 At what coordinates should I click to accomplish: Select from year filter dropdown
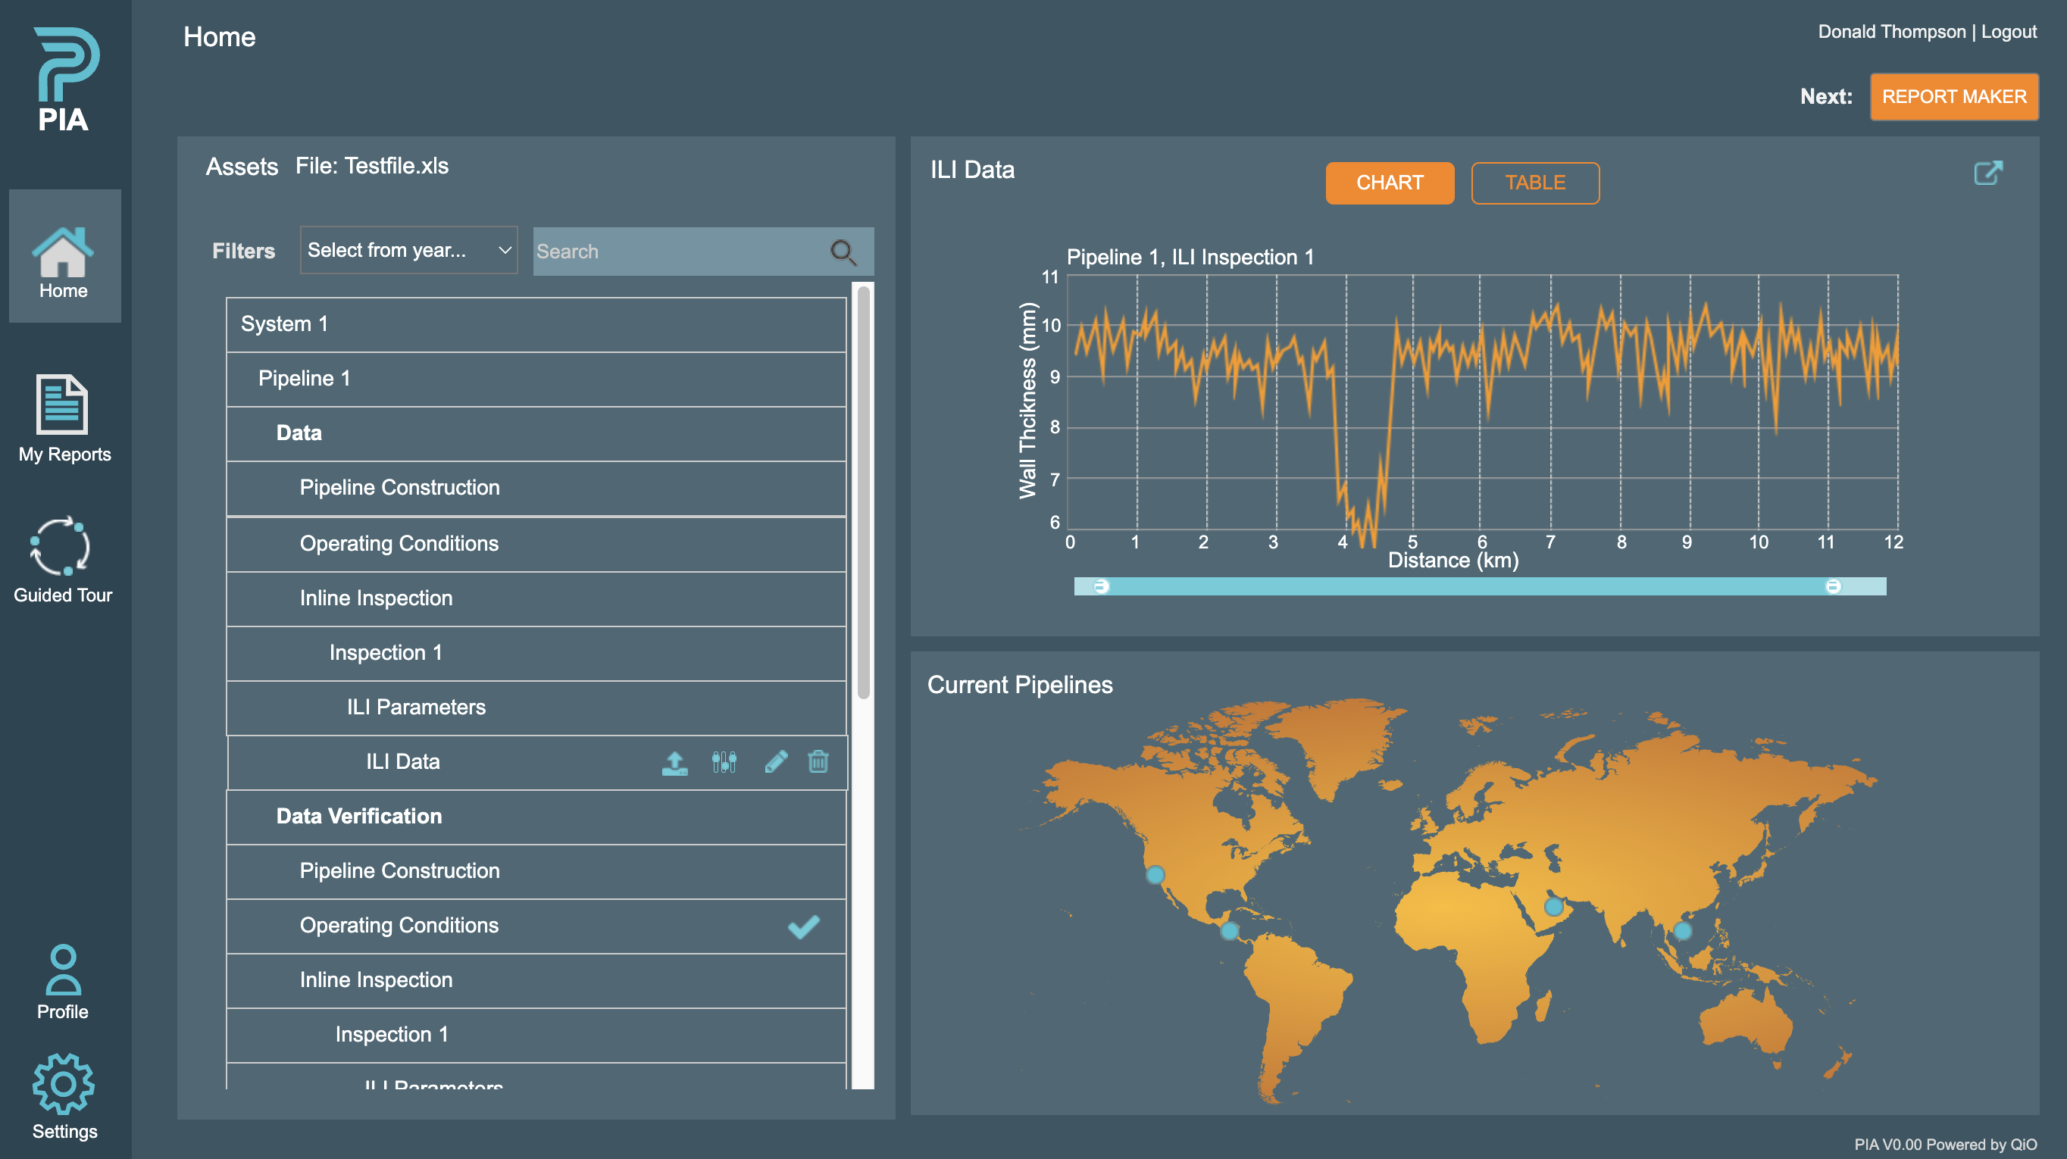pyautogui.click(x=409, y=250)
